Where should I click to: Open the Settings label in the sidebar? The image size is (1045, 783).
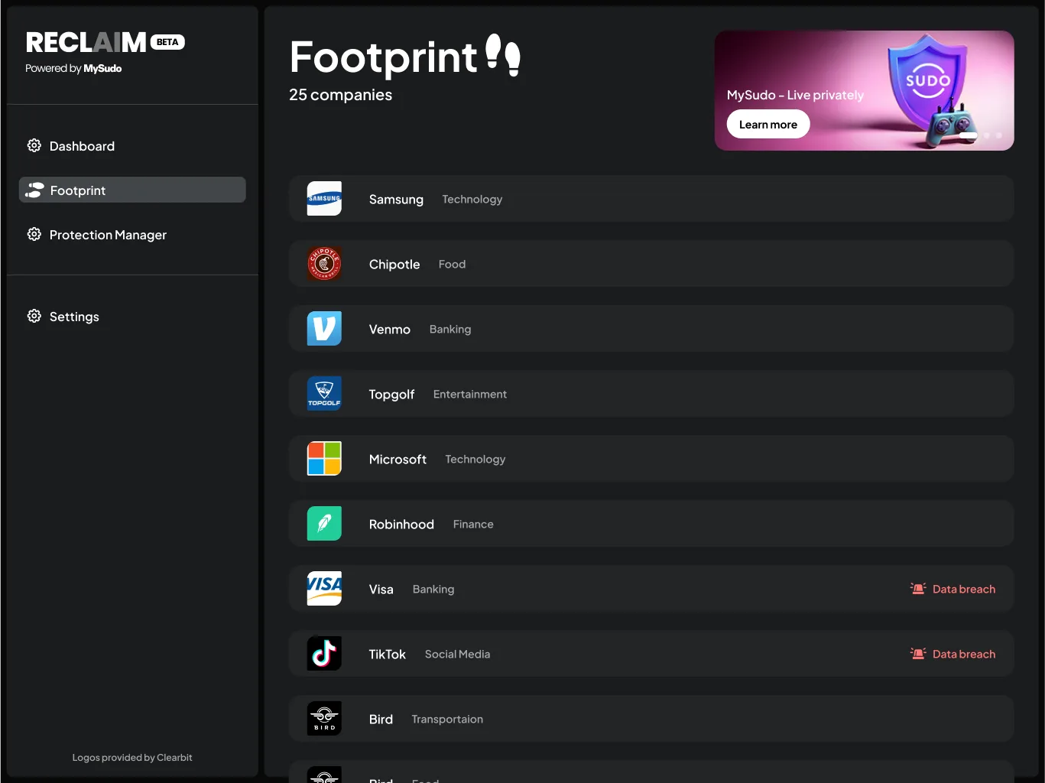click(74, 317)
